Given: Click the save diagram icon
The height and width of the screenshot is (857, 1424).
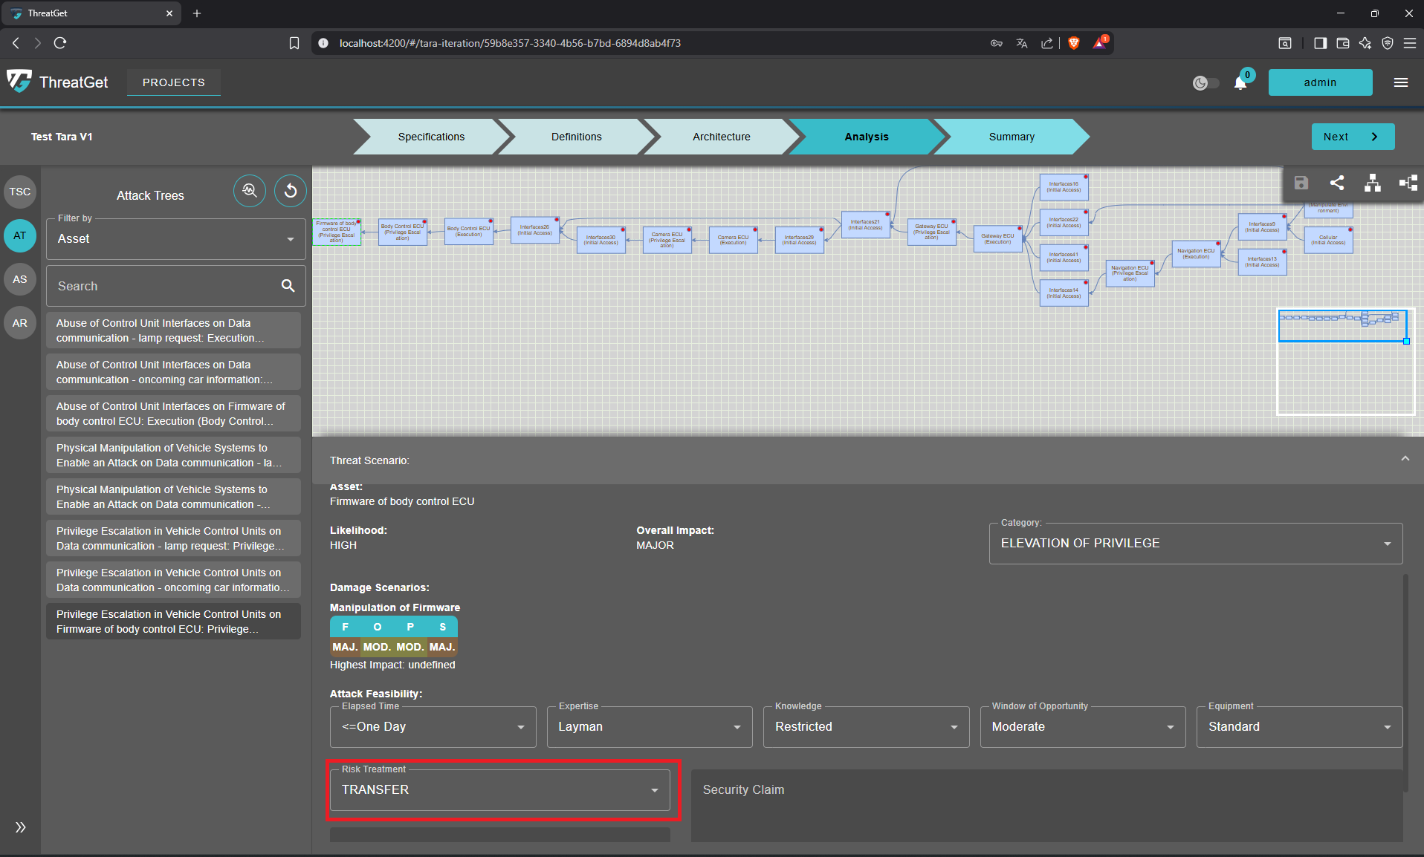Looking at the screenshot, I should (1301, 183).
